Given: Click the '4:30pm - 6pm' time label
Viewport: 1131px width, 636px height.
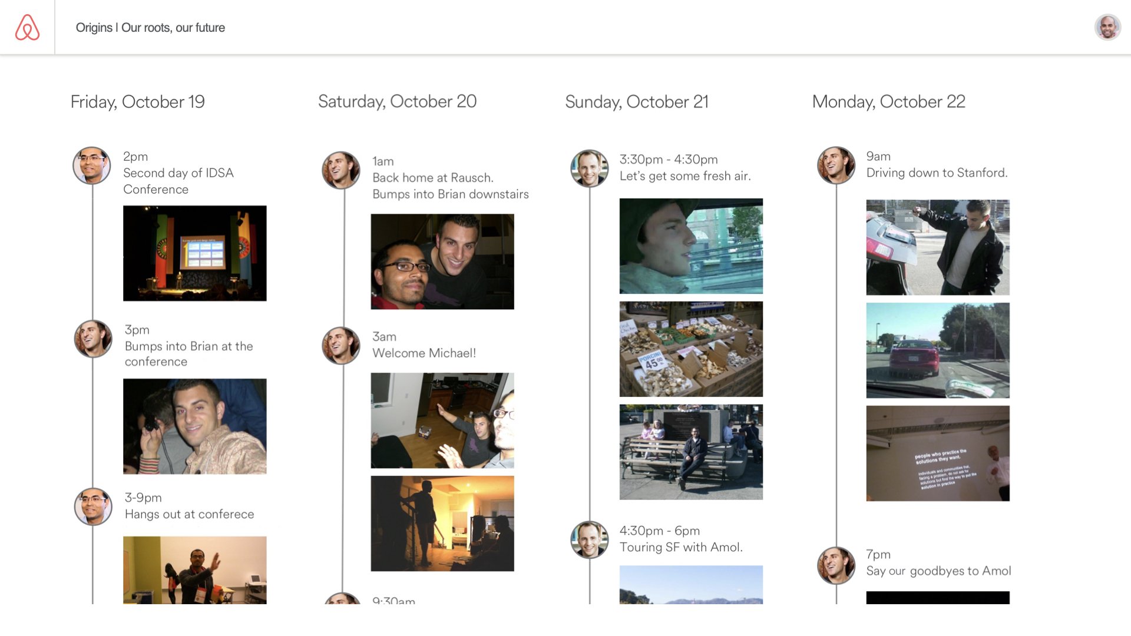Looking at the screenshot, I should pos(659,531).
